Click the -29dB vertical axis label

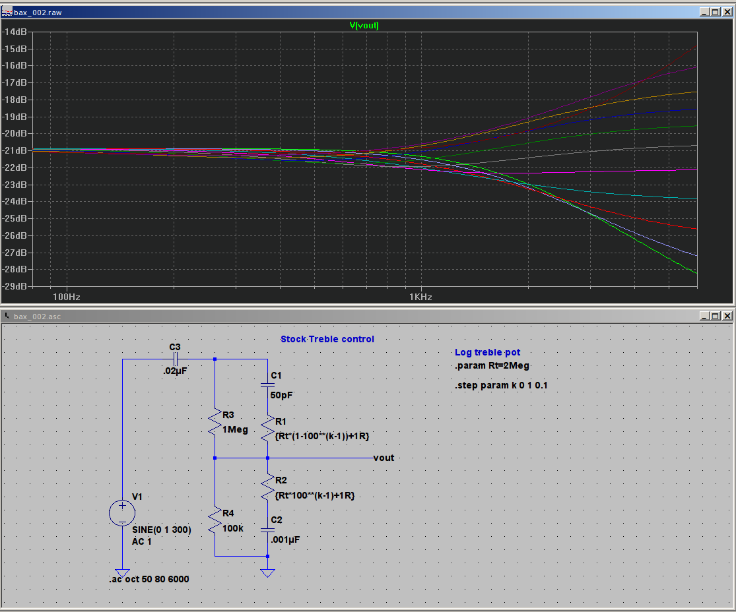tap(15, 286)
